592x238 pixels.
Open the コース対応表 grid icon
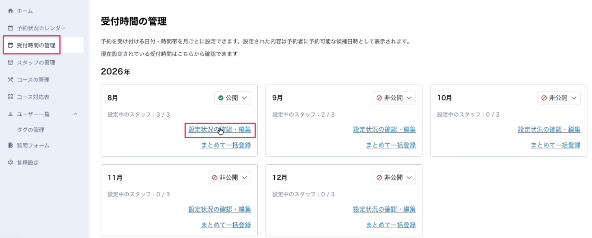(11, 97)
